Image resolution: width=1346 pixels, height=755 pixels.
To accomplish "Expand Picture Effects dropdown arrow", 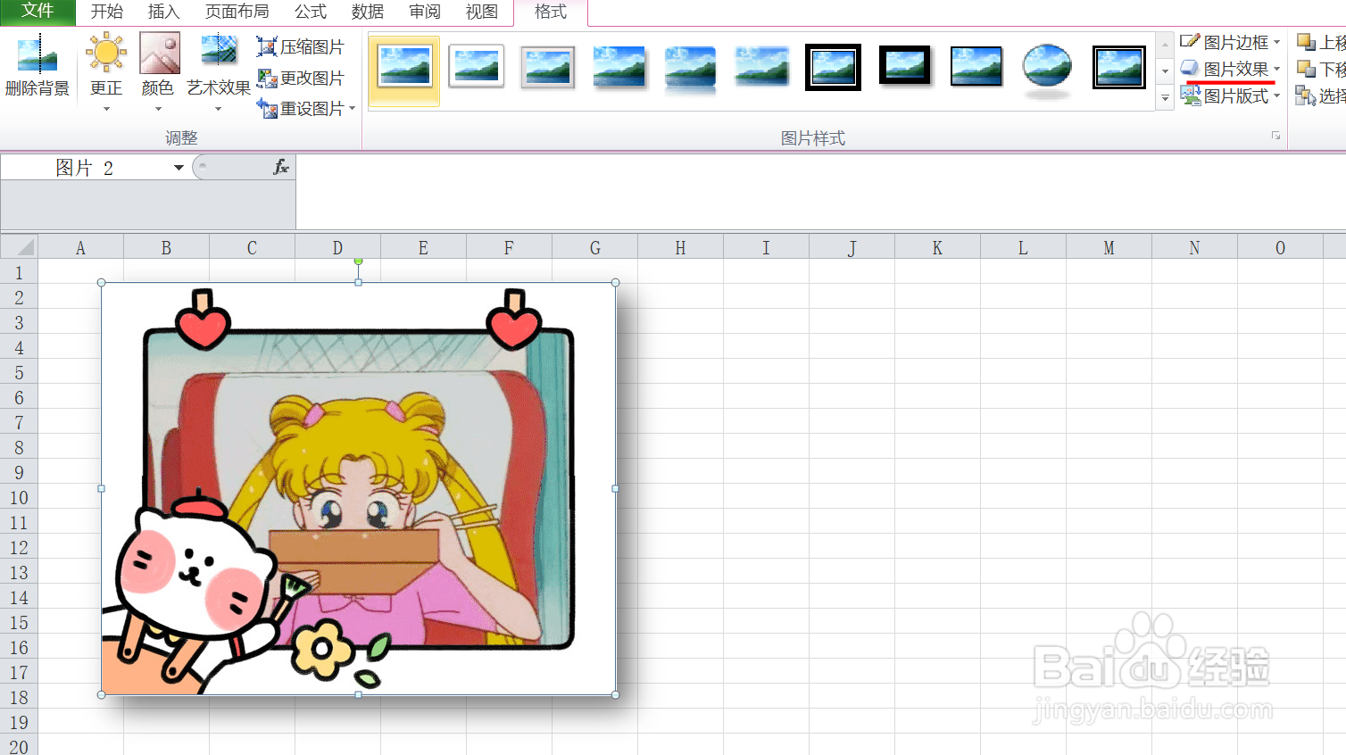I will pyautogui.click(x=1277, y=69).
